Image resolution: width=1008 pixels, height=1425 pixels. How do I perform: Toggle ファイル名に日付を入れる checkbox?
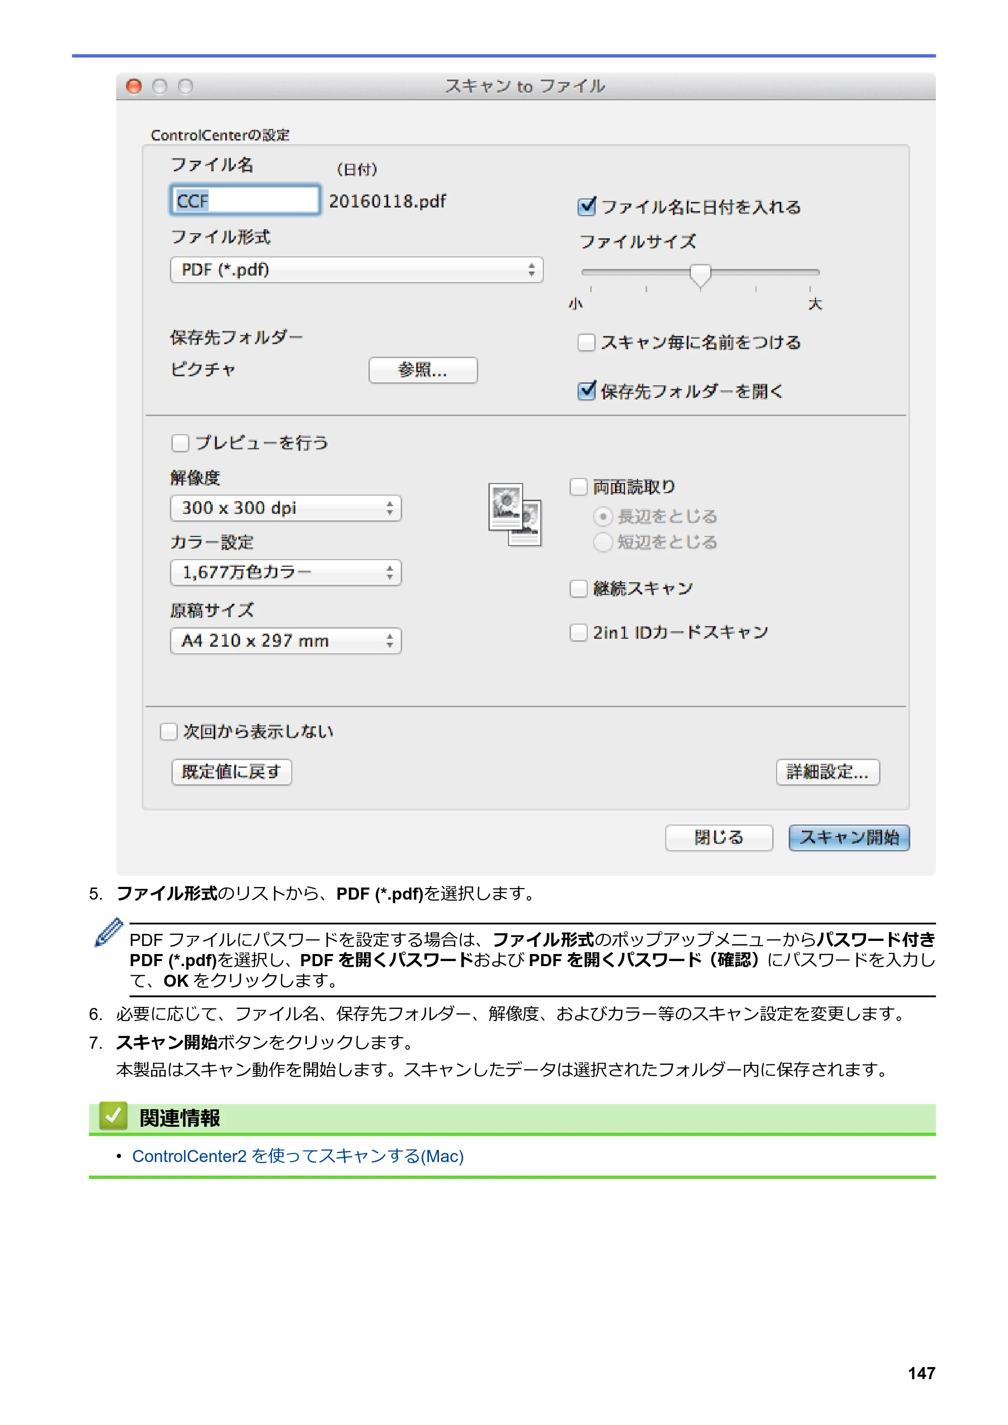coord(586,207)
